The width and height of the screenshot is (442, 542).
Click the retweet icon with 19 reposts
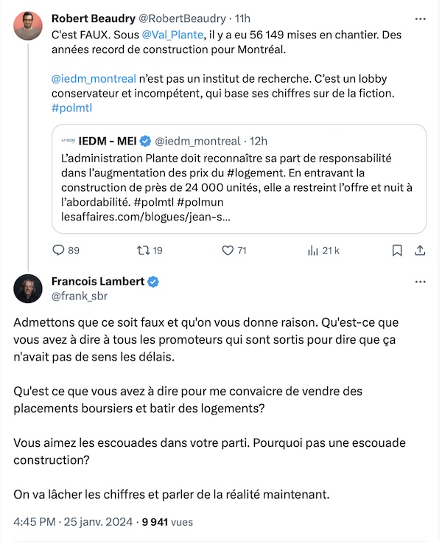[143, 250]
